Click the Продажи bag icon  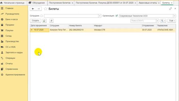point(2,25)
